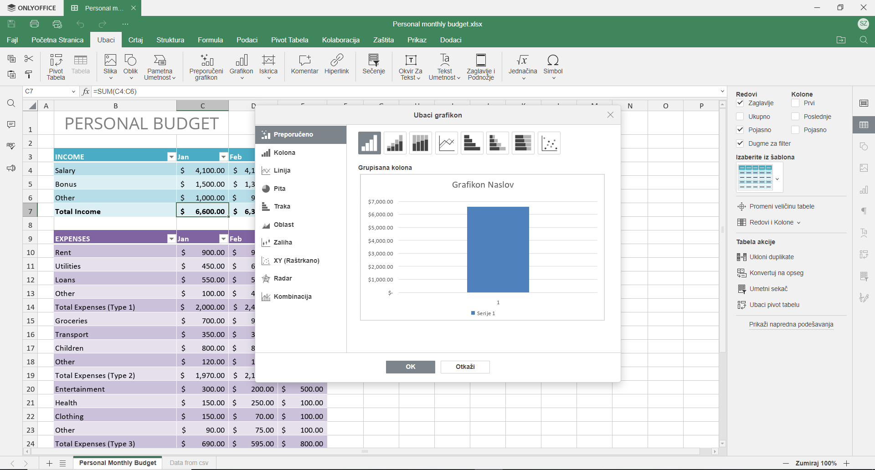Switch to the Formula ribbon tab
The height and width of the screenshot is (470, 875).
(210, 40)
